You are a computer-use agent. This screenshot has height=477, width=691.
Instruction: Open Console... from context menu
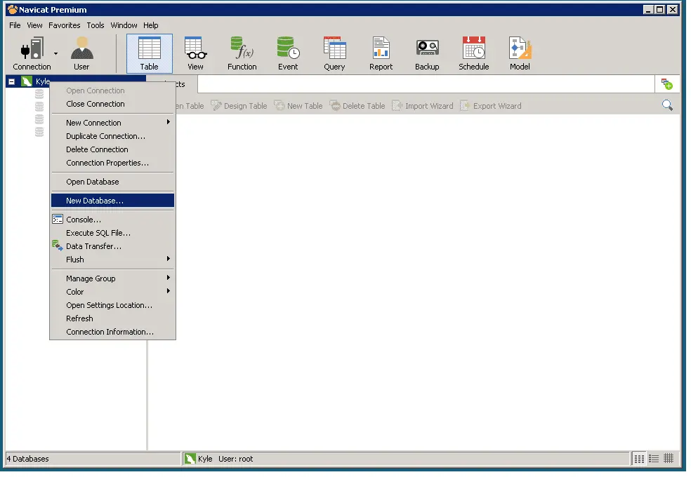click(x=113, y=220)
